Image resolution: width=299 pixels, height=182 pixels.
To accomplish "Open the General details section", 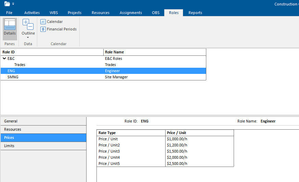I will pos(43,121).
